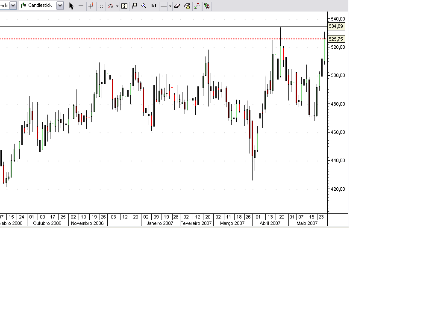Screen dimensions: 429x322
Task: Toggle the crosshair with candle marker tool
Action: [x=91, y=6]
